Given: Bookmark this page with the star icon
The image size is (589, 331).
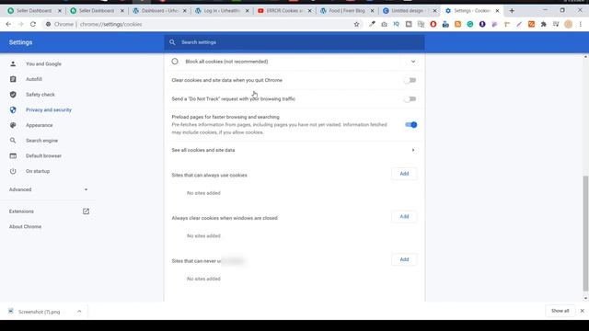Looking at the screenshot, I should [x=356, y=24].
